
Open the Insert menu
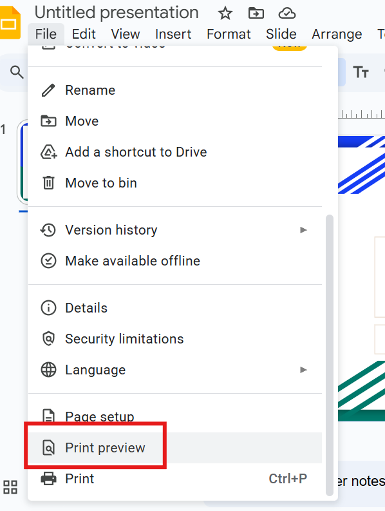173,34
